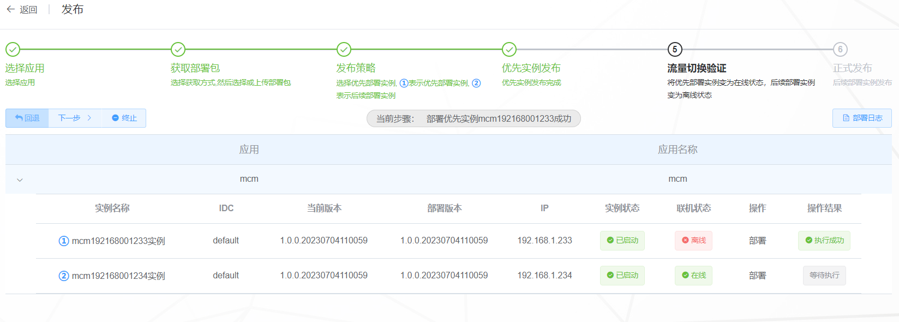899x322 pixels.
Task: Click the 执行成功 result tag
Action: coord(824,241)
